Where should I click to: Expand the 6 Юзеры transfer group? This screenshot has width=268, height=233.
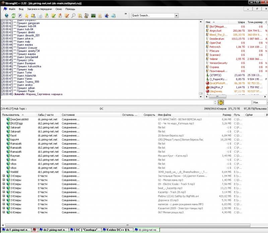pos(4,212)
